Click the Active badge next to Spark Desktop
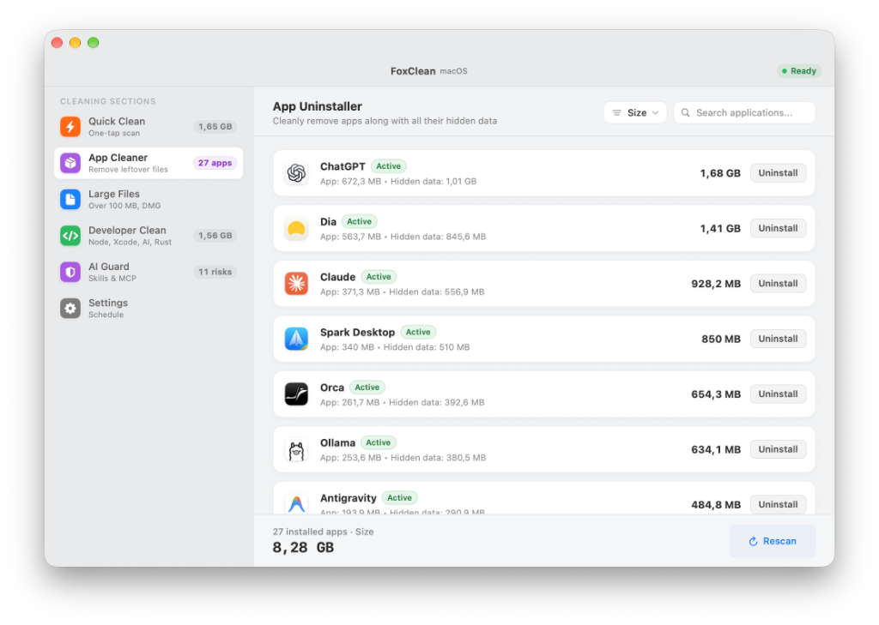Screen dimensions: 879x625 pos(418,332)
